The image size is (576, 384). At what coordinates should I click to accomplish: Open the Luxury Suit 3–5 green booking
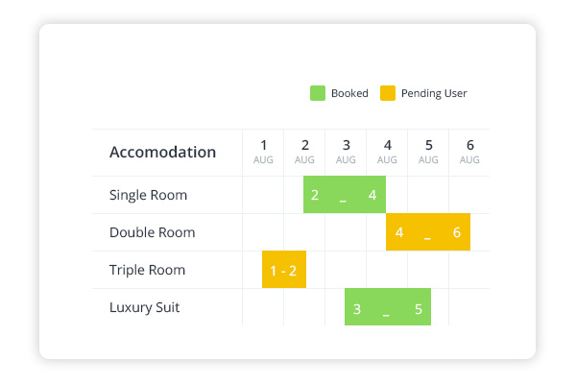[388, 308]
